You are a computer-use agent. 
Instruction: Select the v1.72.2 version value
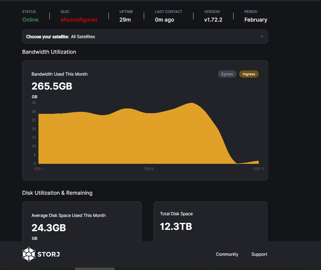coord(213,20)
